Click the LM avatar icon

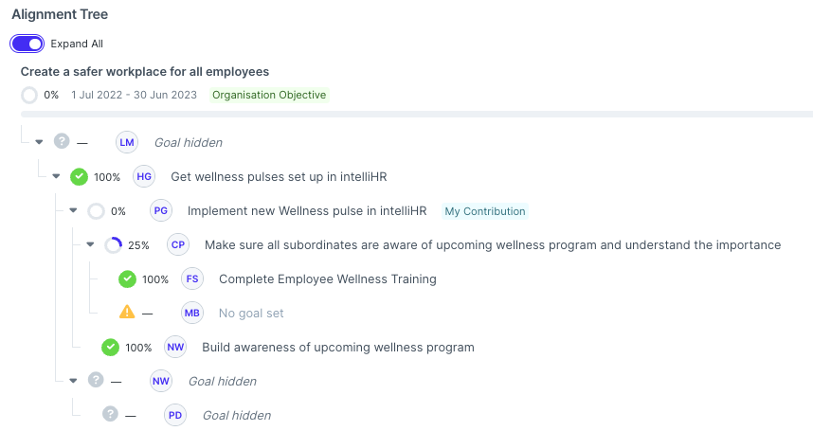click(x=127, y=142)
